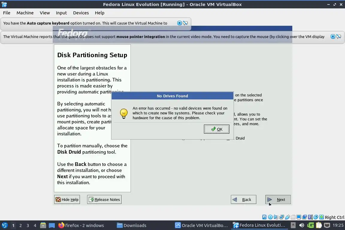Image resolution: width=345 pixels, height=230 pixels.
Task: Click the lightbulb icon in the error dialog
Action: click(x=124, y=114)
